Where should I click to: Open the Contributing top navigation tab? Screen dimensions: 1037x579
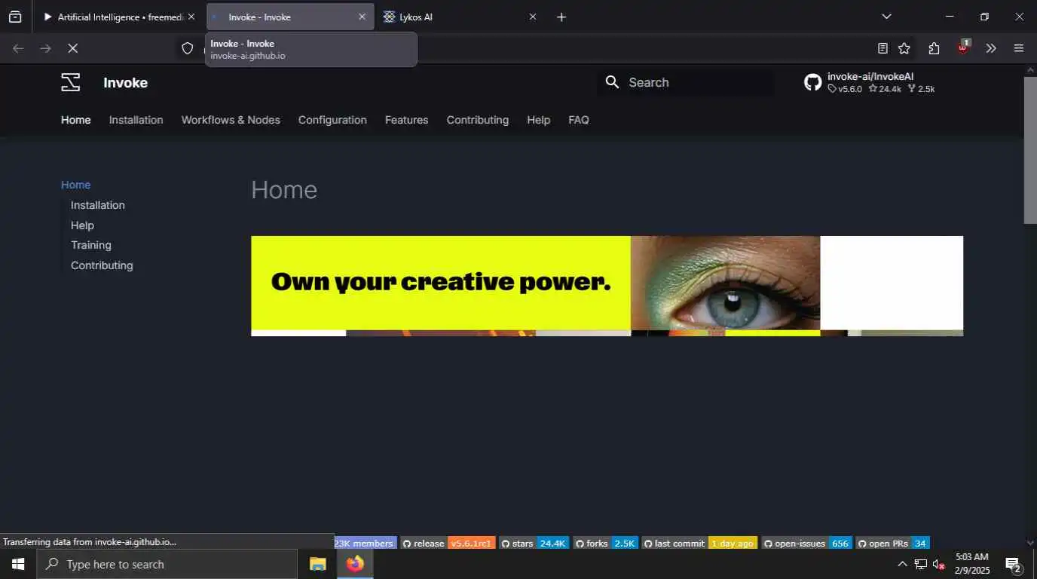[477, 120]
